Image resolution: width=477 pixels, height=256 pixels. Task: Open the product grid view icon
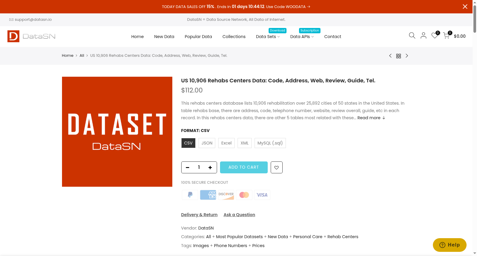(x=399, y=56)
